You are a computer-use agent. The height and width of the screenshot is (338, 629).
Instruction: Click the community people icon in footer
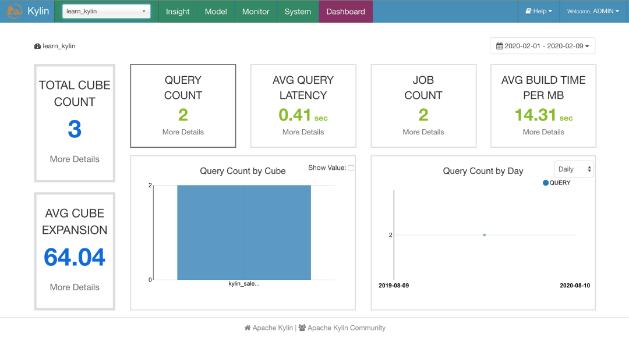point(302,328)
